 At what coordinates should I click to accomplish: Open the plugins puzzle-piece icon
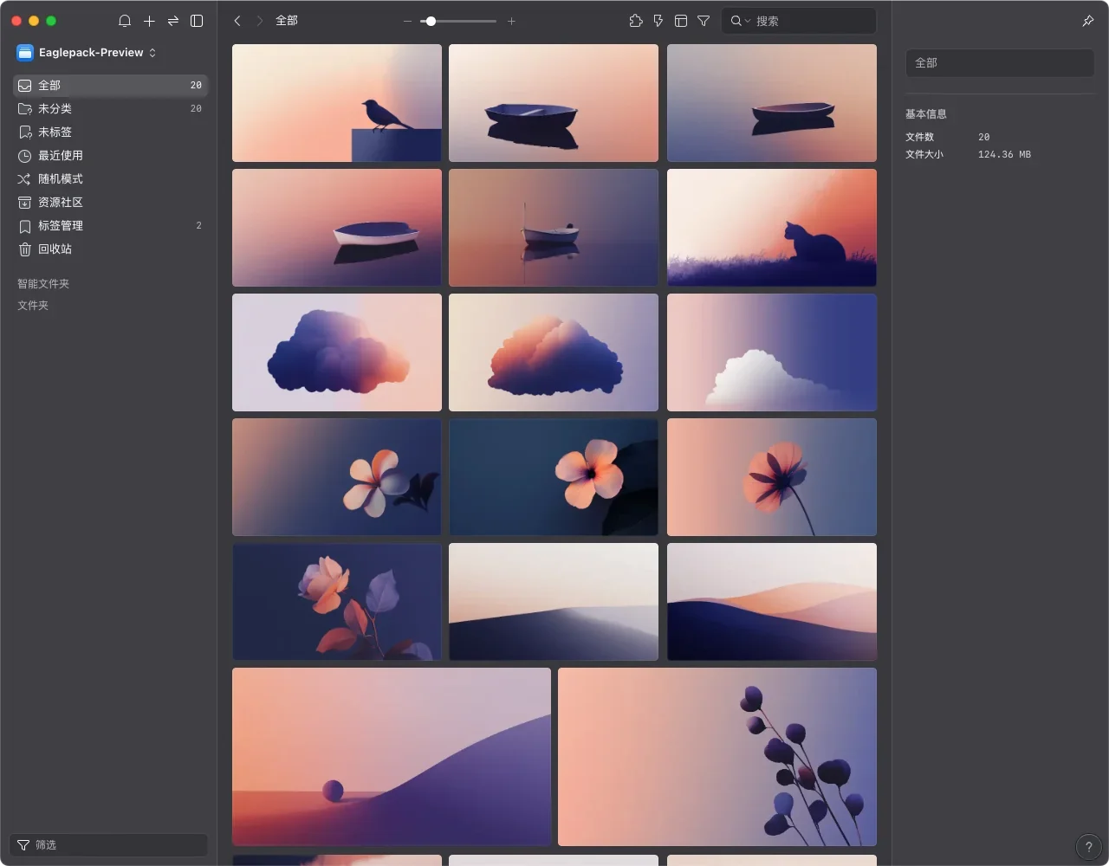pos(636,21)
